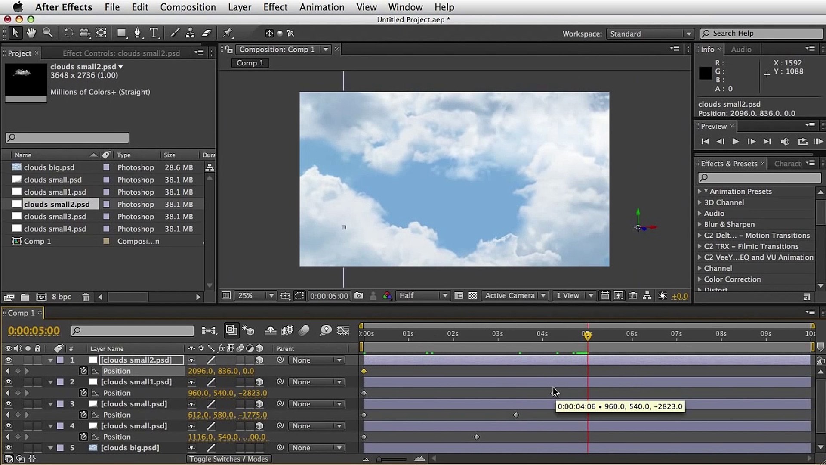Open the Effect menu
This screenshot has height=465, width=826.
(275, 7)
